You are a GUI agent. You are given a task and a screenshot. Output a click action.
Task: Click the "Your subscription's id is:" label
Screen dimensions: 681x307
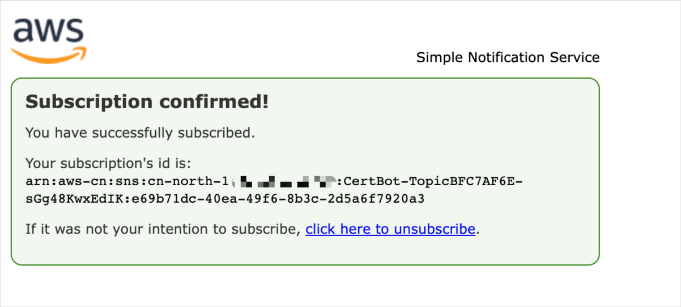[x=108, y=164]
